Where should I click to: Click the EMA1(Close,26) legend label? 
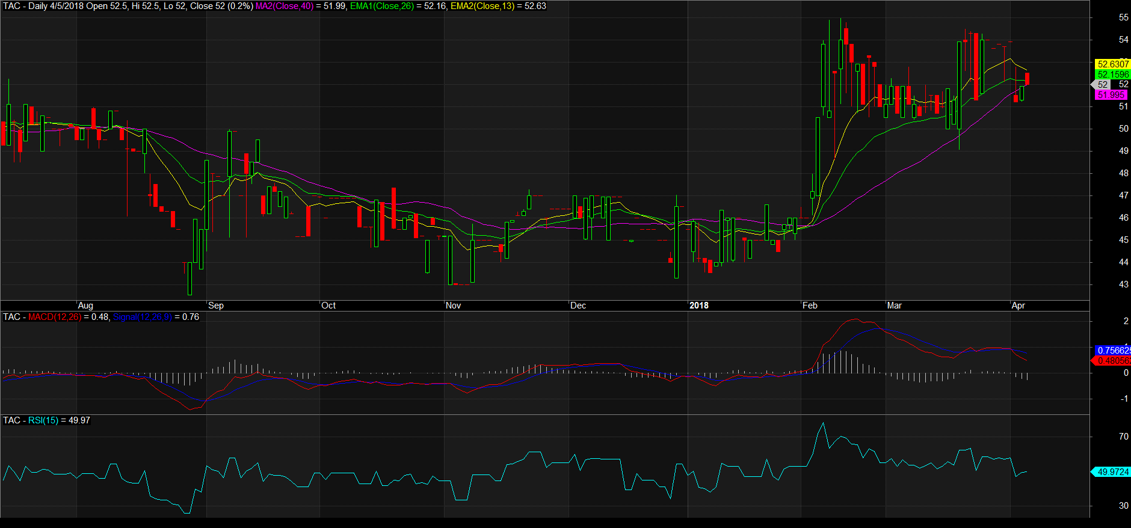(x=382, y=6)
